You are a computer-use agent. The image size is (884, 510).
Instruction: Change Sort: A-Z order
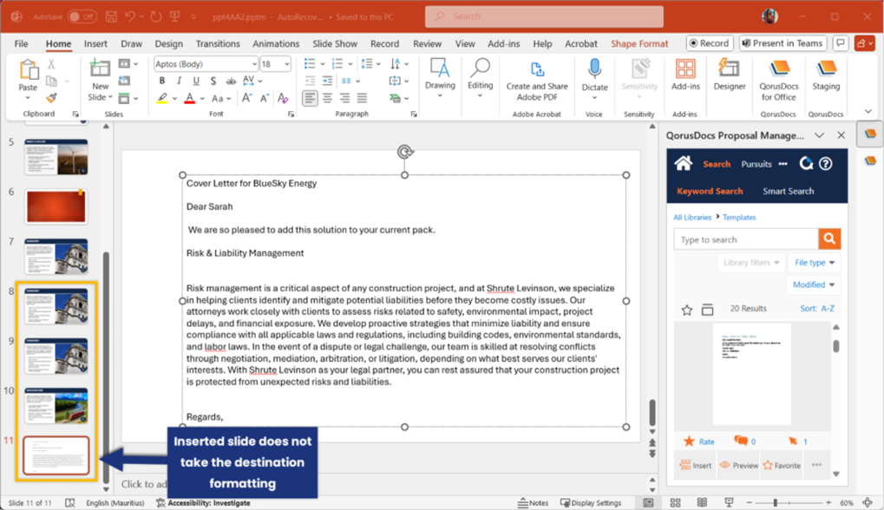817,308
